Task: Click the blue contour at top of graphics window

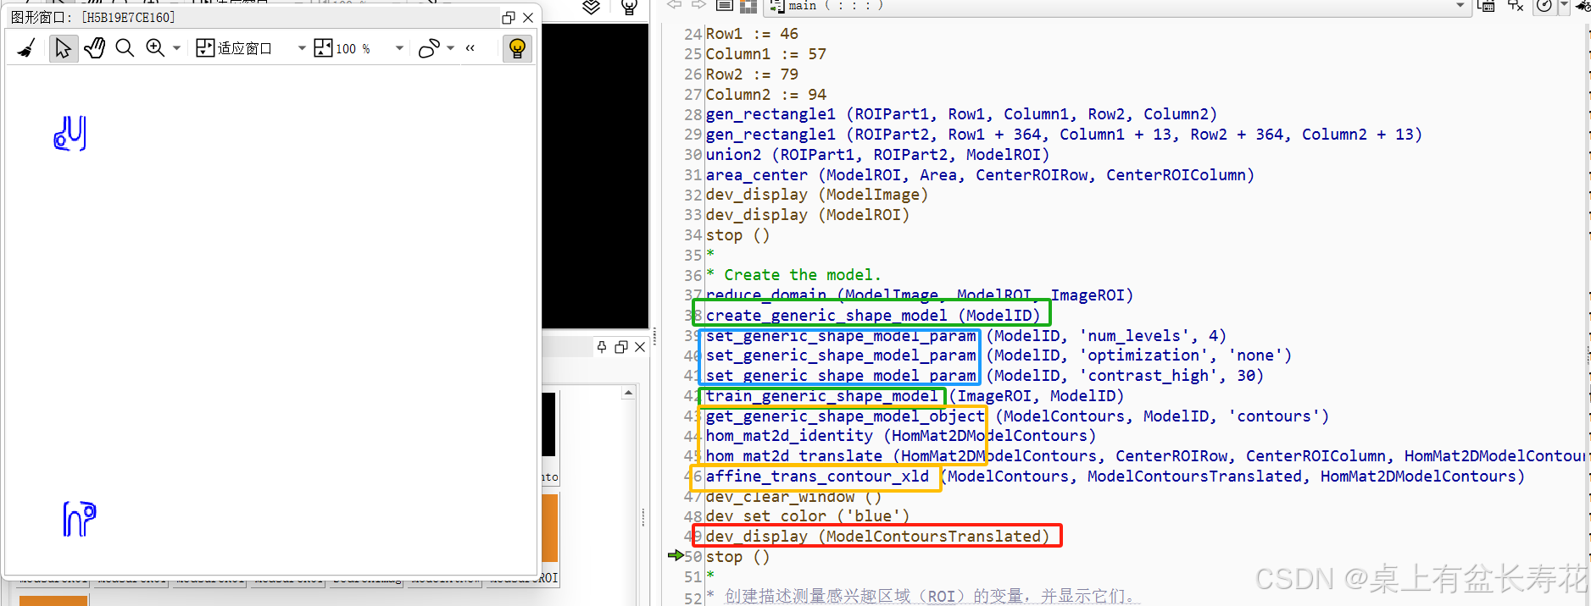Action: 70,134
